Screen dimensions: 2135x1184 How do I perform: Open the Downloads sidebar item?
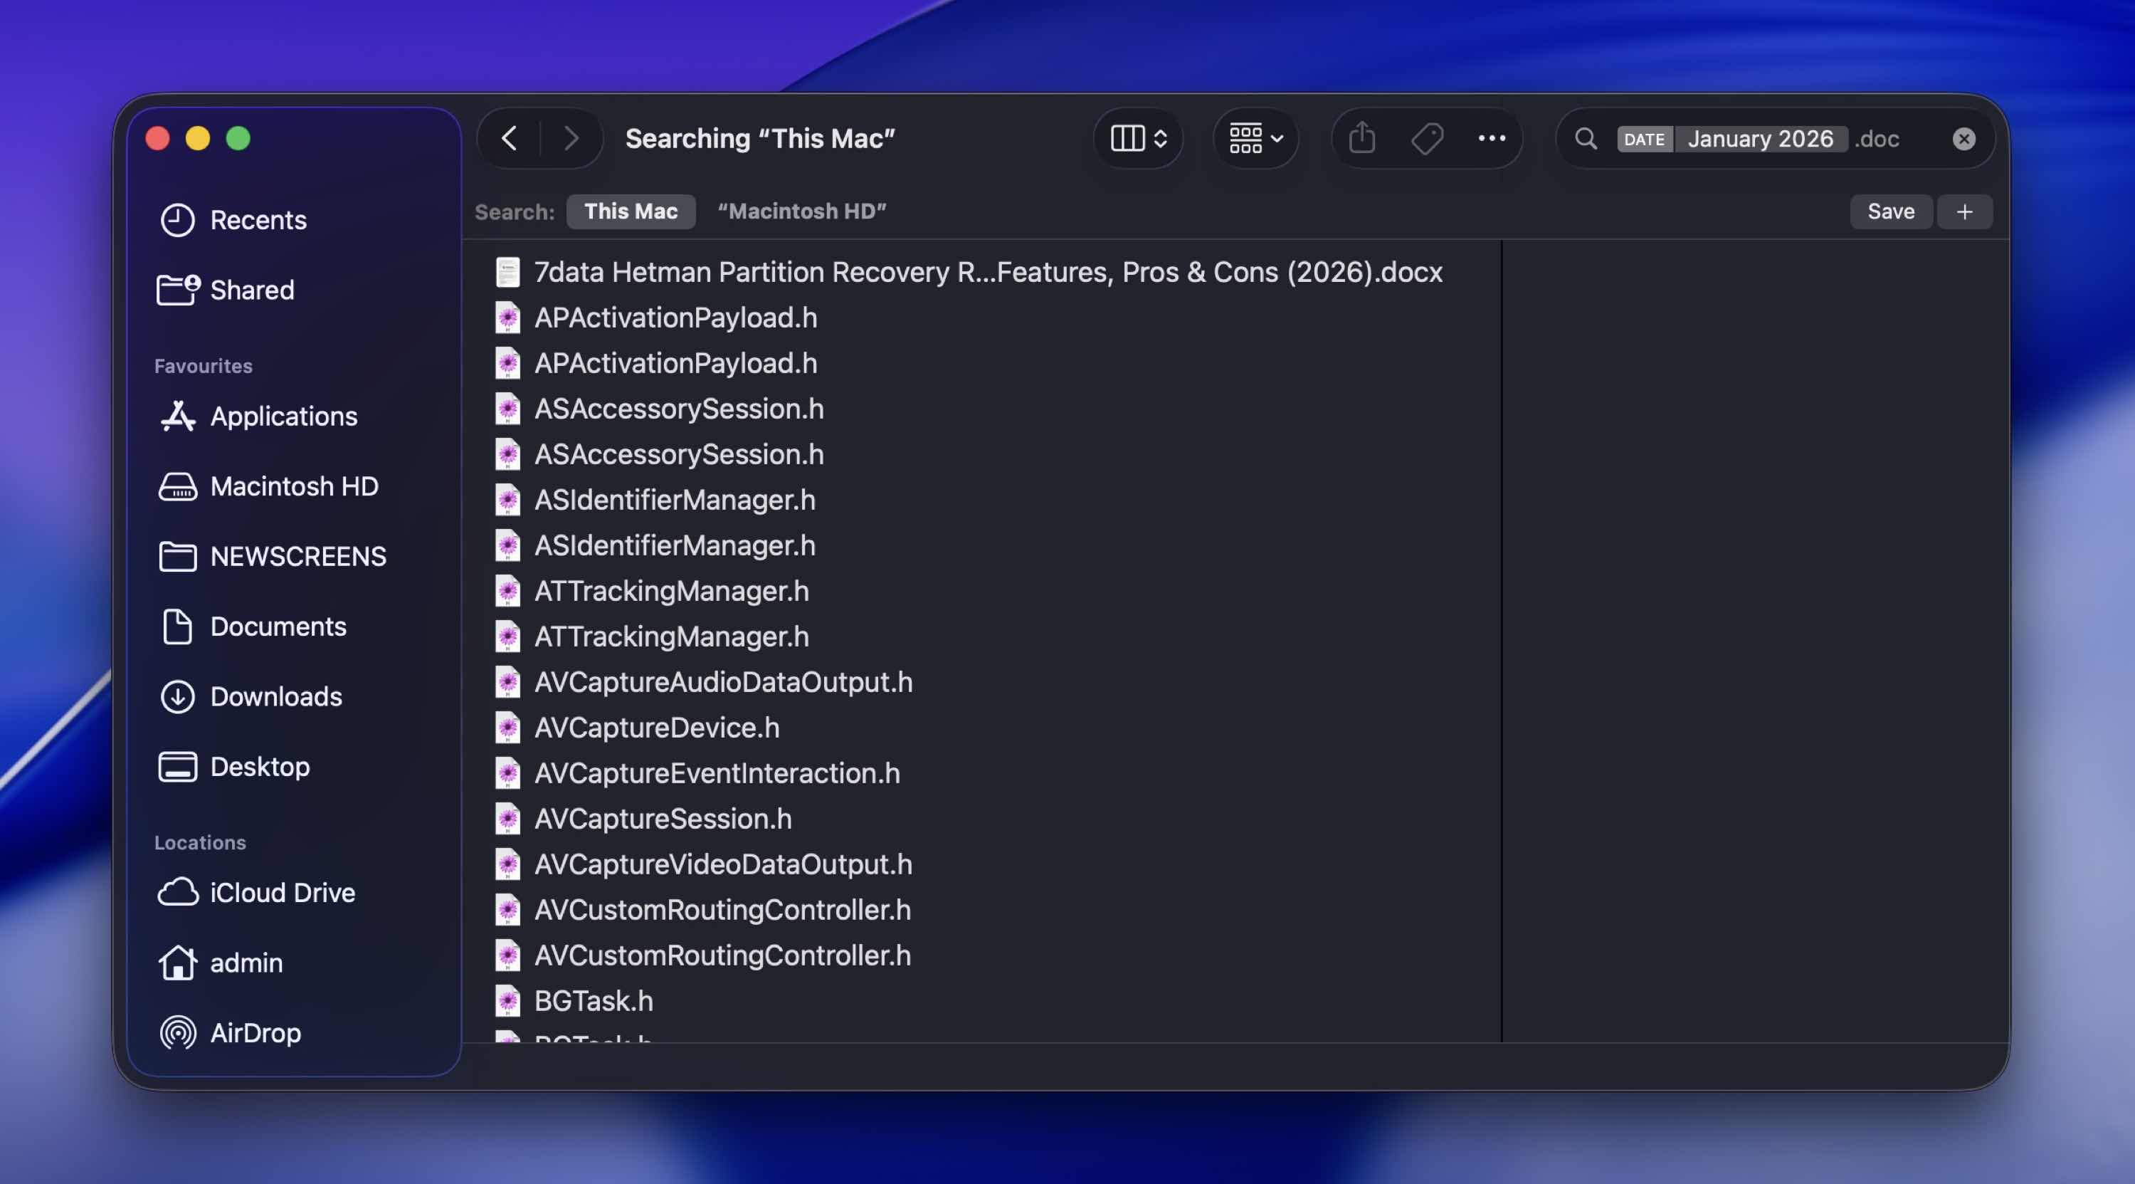276,696
